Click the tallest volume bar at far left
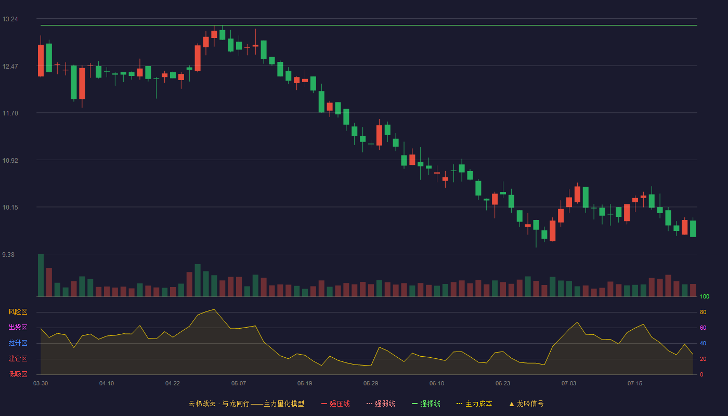Image resolution: width=728 pixels, height=416 pixels. [x=41, y=275]
